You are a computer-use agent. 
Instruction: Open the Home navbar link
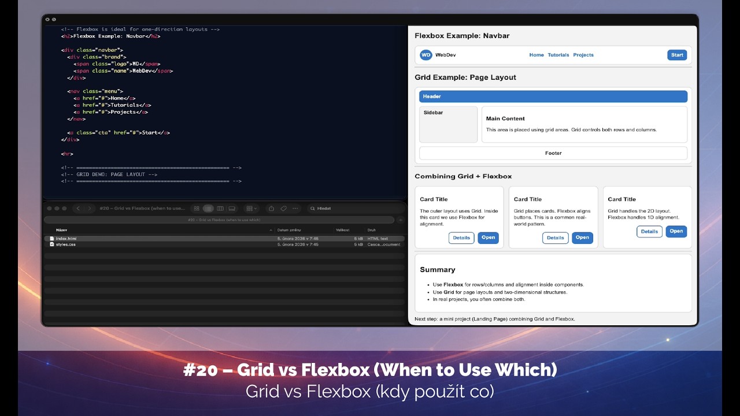pos(536,55)
